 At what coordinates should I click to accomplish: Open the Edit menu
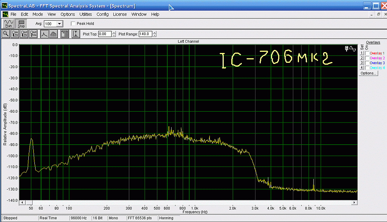click(x=24, y=14)
